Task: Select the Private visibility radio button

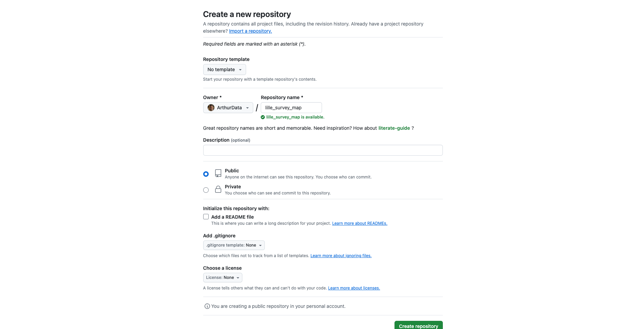Action: [x=206, y=190]
